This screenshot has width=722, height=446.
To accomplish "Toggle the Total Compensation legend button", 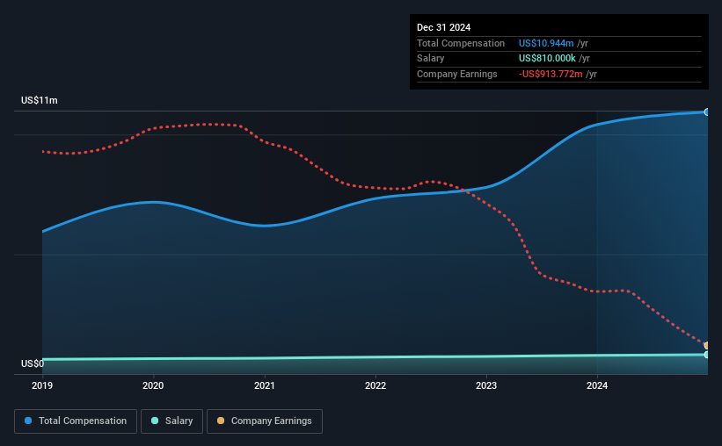I will click(x=76, y=421).
